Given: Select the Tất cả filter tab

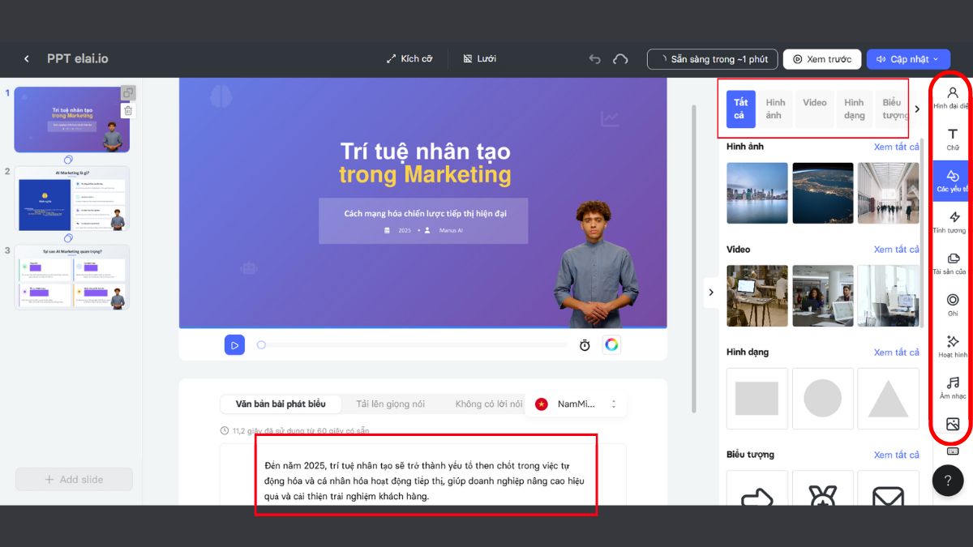Looking at the screenshot, I should [x=741, y=109].
